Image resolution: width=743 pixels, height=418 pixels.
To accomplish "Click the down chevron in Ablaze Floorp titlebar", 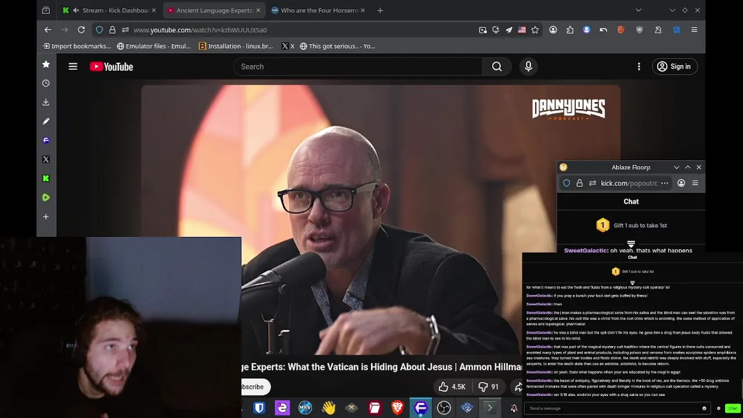I will (676, 167).
